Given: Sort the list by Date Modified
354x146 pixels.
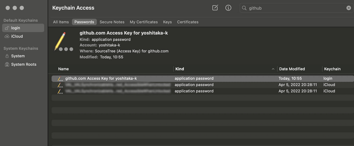Looking at the screenshot, I should [x=292, y=69].
